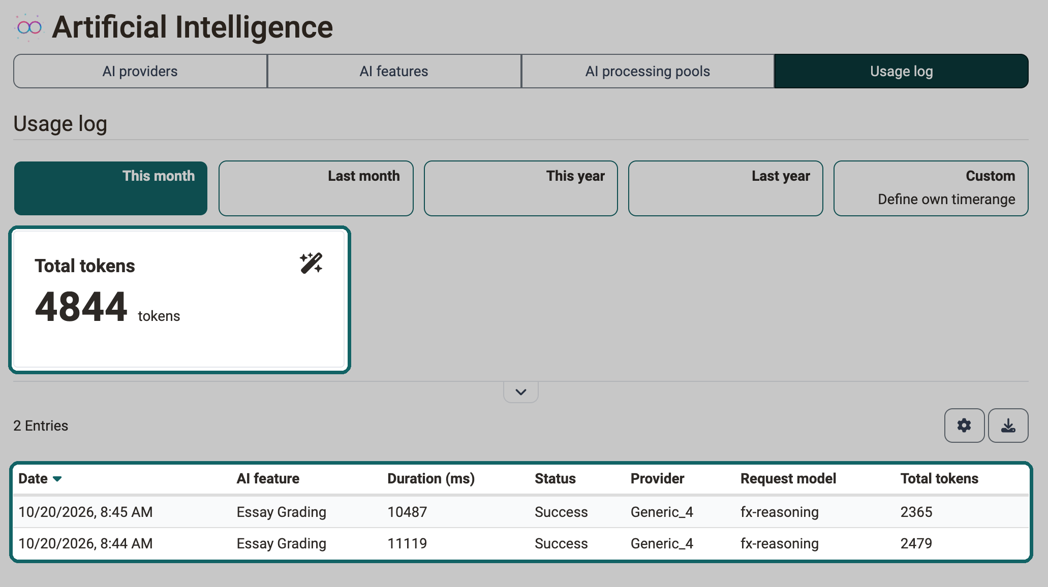
Task: Select the 10/20/2026, 8:45 AM entry
Action: click(x=521, y=512)
